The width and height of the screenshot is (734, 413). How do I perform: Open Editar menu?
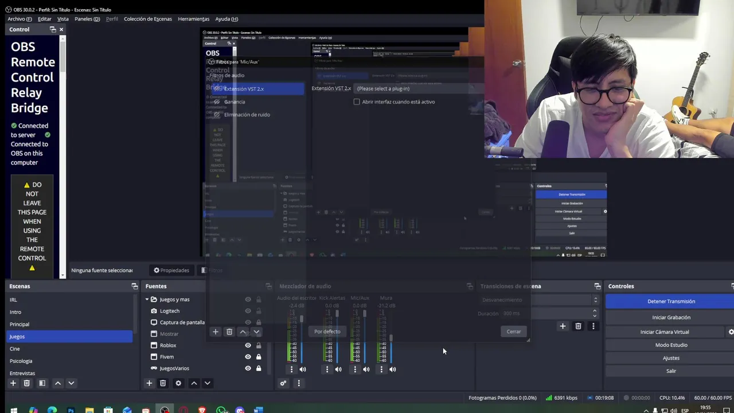click(45, 19)
